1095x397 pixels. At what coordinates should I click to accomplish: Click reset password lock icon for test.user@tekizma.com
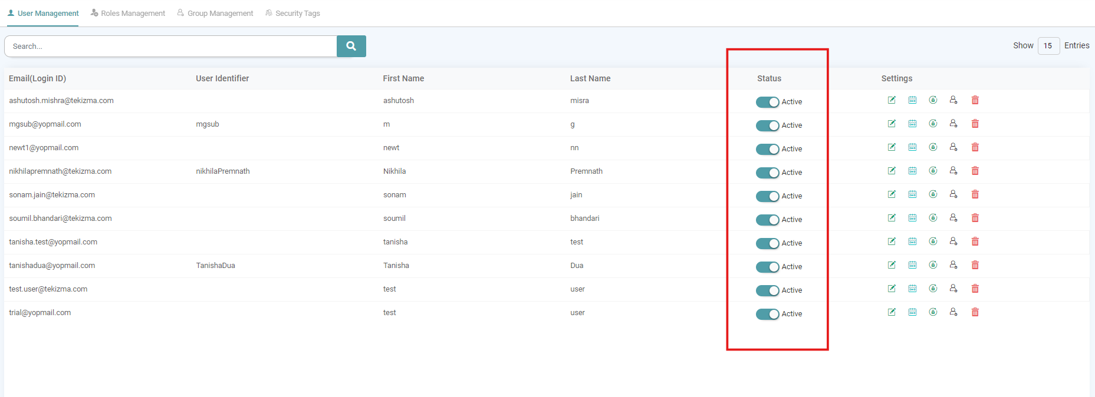(x=933, y=289)
